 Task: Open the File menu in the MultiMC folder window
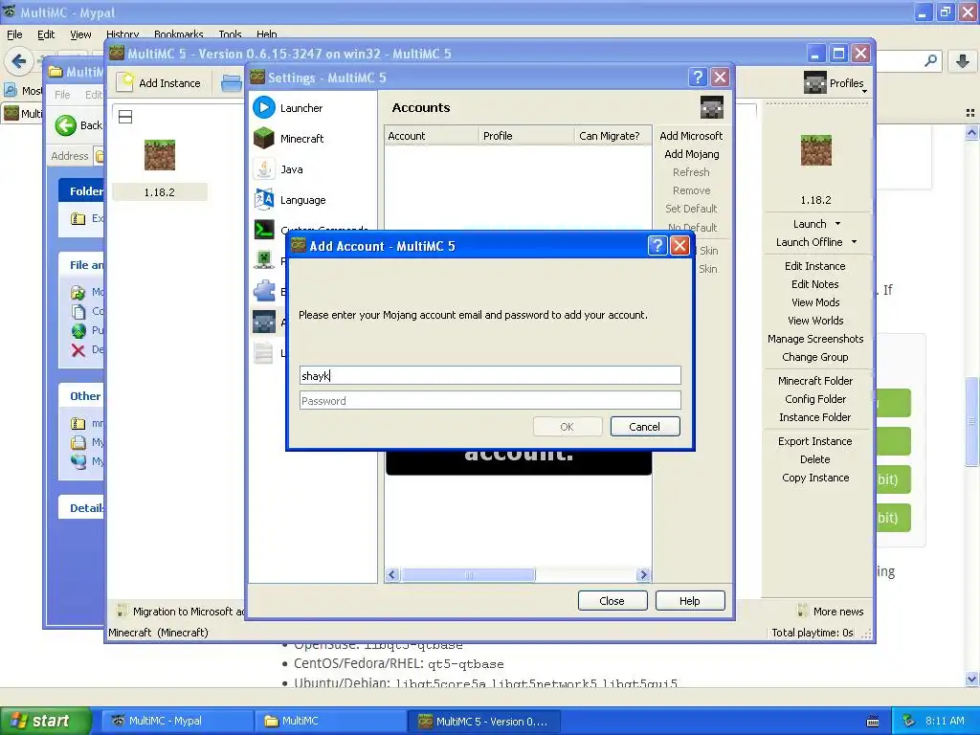click(x=62, y=95)
